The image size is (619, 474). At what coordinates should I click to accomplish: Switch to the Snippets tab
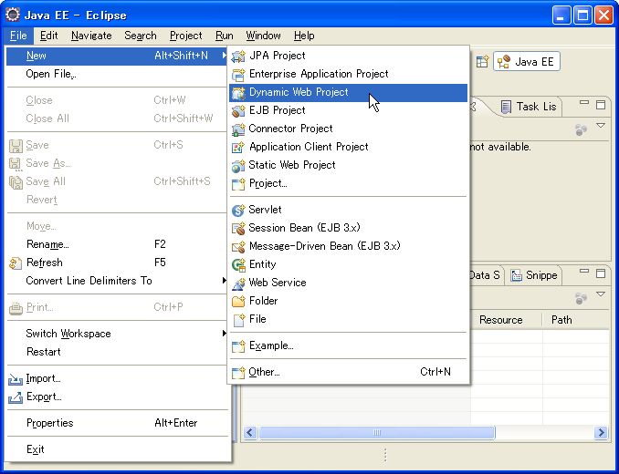[534, 275]
